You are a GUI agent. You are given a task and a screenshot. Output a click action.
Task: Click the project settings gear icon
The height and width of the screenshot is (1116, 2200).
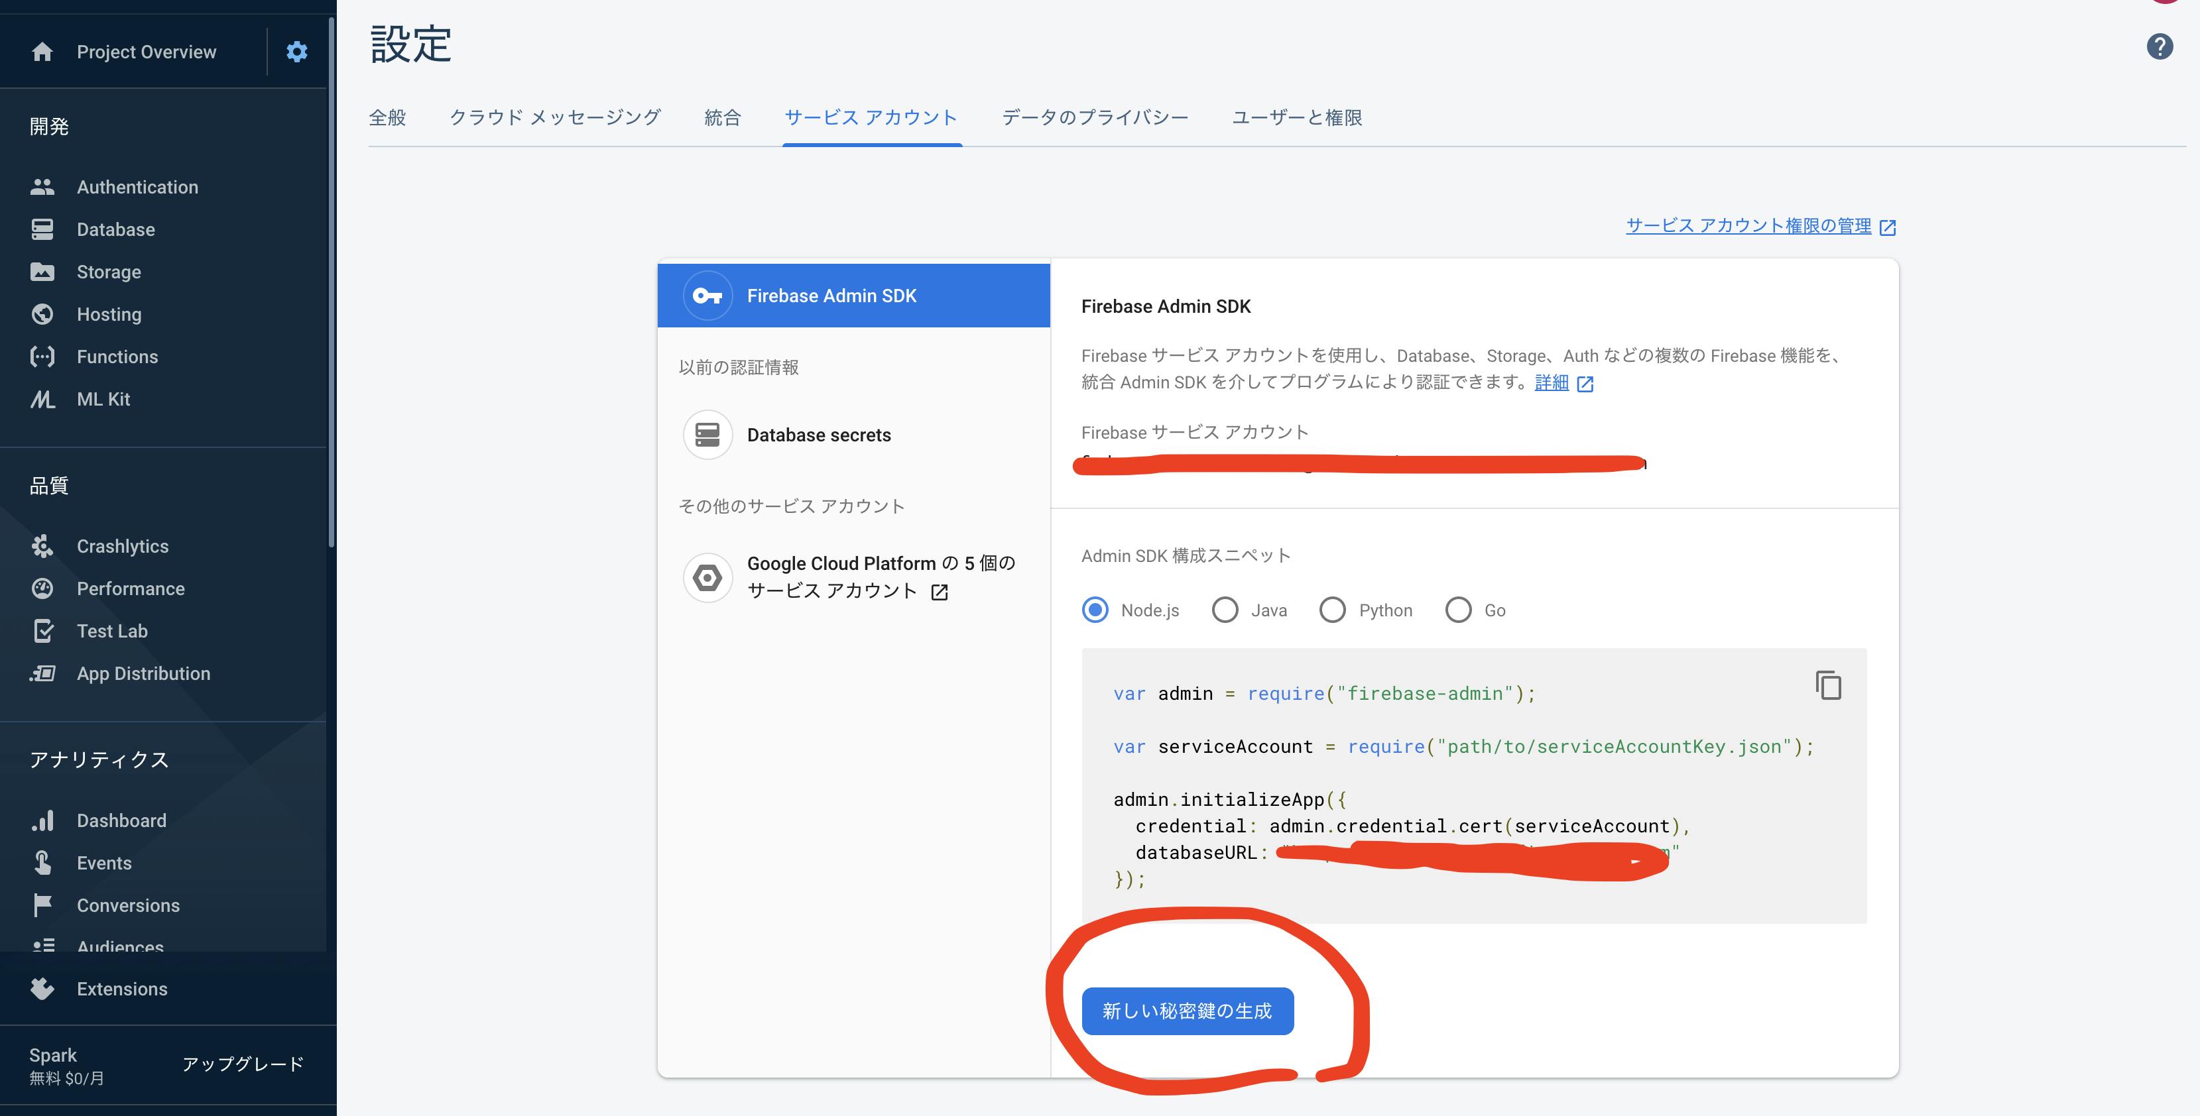click(x=296, y=52)
